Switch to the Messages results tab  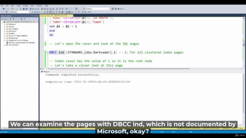pyautogui.click(x=45, y=72)
